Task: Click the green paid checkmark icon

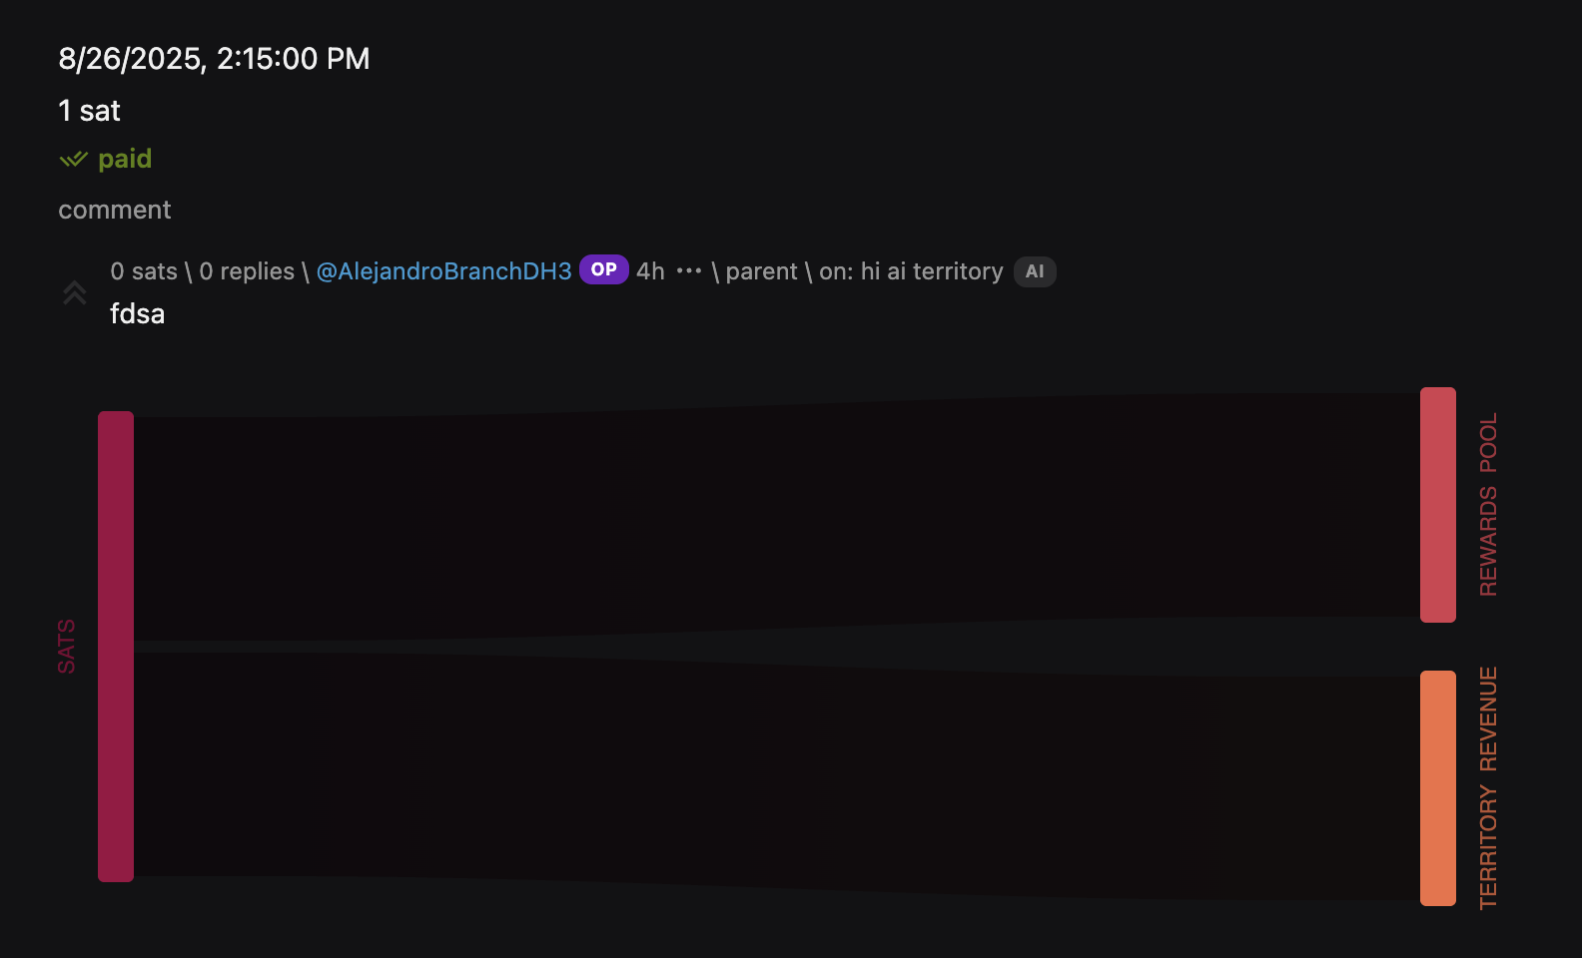Action: point(73,160)
